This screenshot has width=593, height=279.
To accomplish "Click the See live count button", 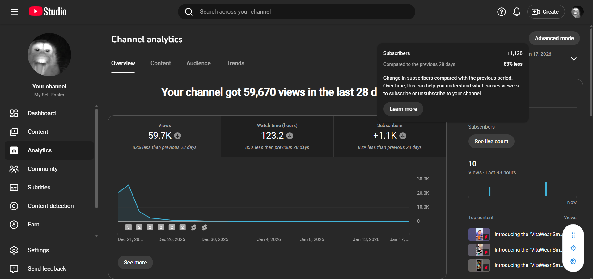I will (491, 142).
